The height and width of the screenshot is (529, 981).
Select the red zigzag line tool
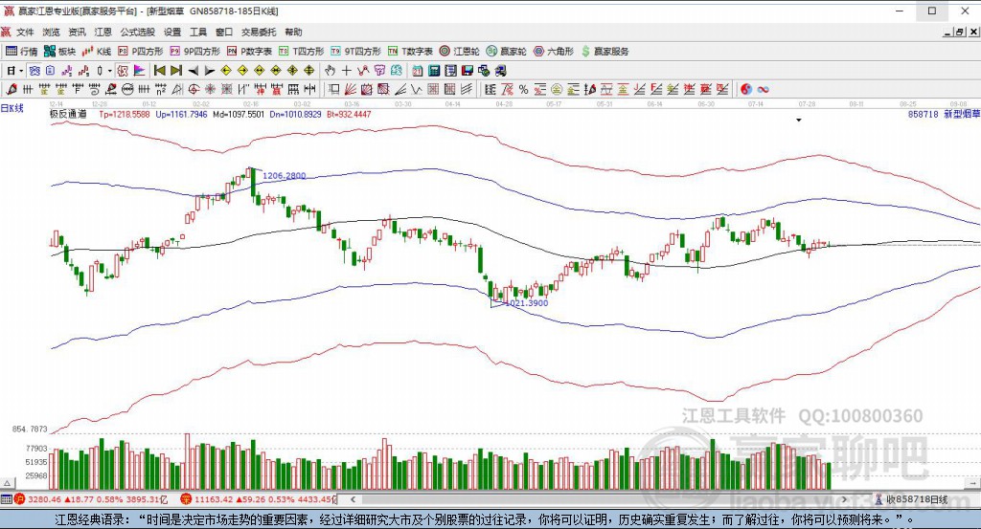click(x=362, y=71)
